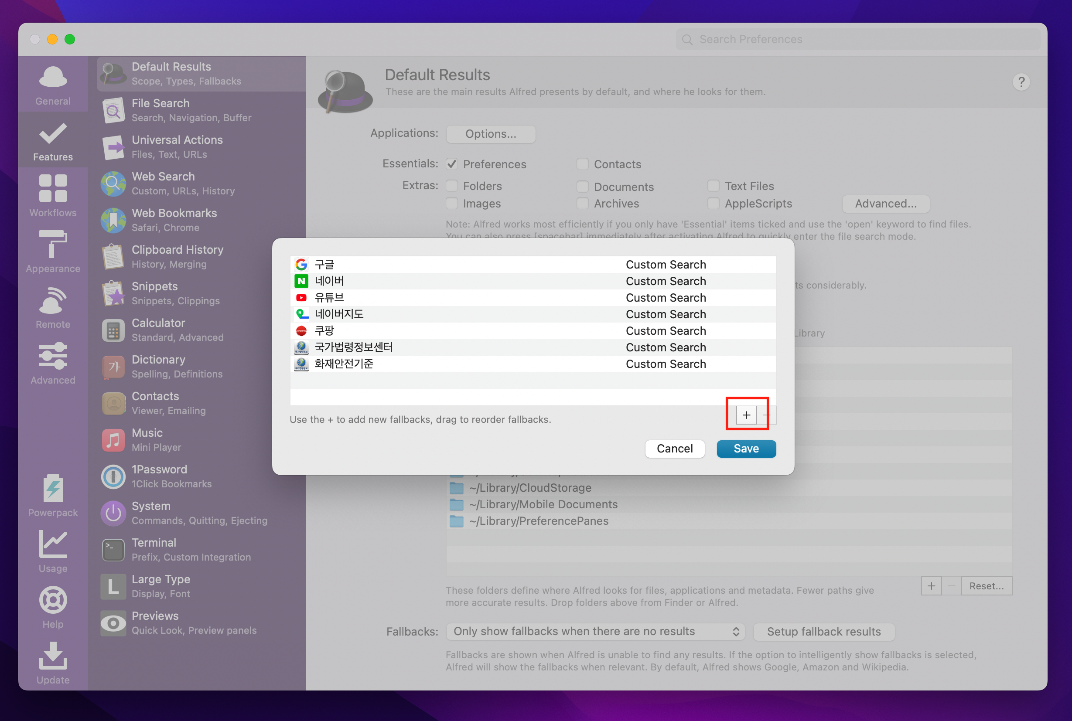Open Applications Options button
This screenshot has height=721, width=1072.
click(491, 134)
